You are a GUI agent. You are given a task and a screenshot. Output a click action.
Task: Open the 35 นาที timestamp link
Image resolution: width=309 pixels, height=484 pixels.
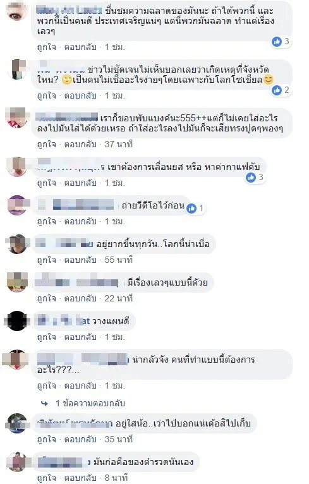(x=119, y=439)
